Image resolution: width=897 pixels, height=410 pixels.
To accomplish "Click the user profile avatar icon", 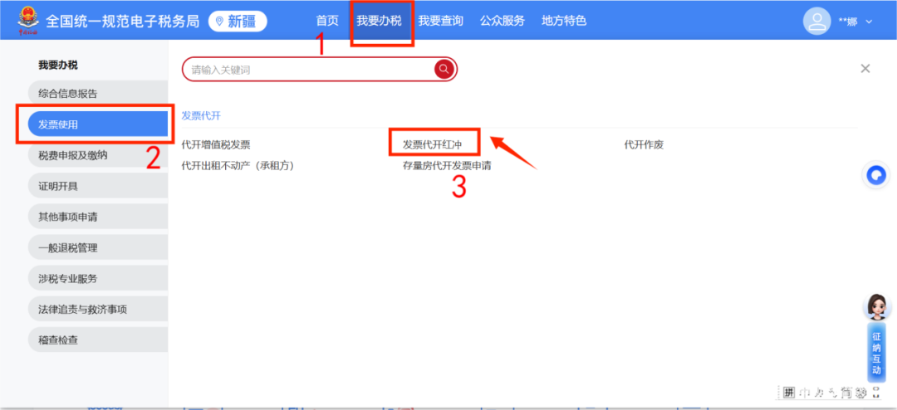I will pos(817,21).
